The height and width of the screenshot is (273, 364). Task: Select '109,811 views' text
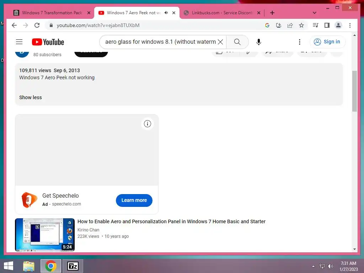(x=35, y=70)
